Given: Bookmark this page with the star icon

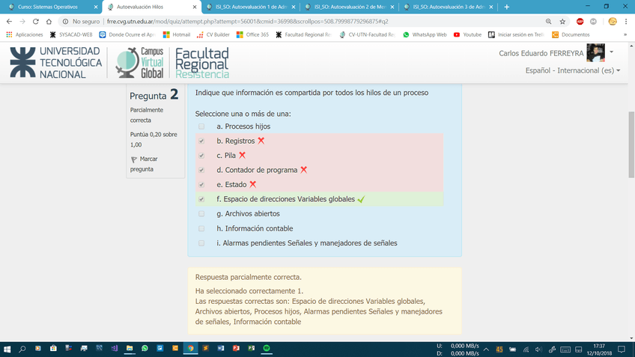Looking at the screenshot, I should [x=562, y=22].
